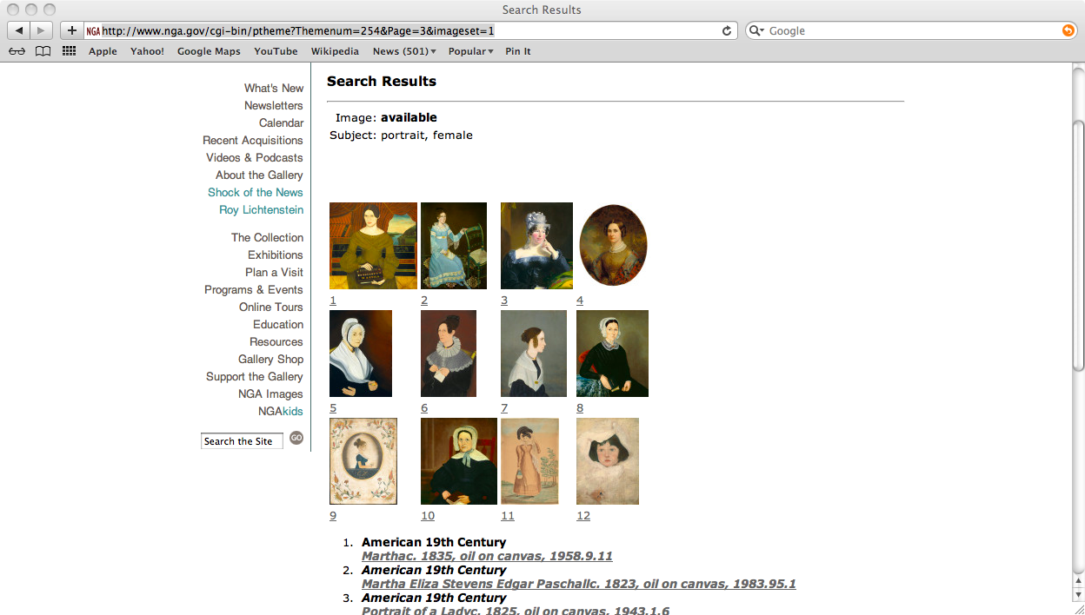Open Google search engine magnifier dropdown

pos(756,30)
